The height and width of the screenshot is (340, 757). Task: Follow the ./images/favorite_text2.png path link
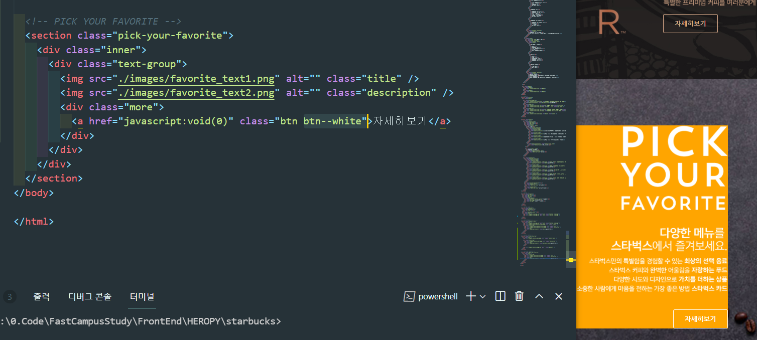[196, 93]
